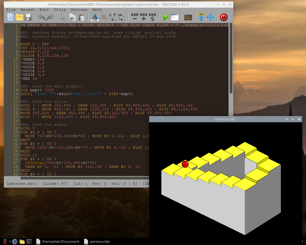Click the FN PROC list icon
306x245 pixels.
point(188,17)
